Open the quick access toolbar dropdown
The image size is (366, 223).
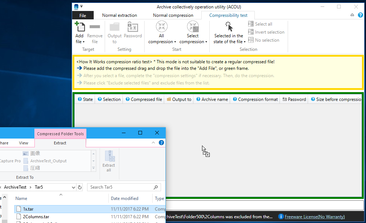tap(81, 7)
